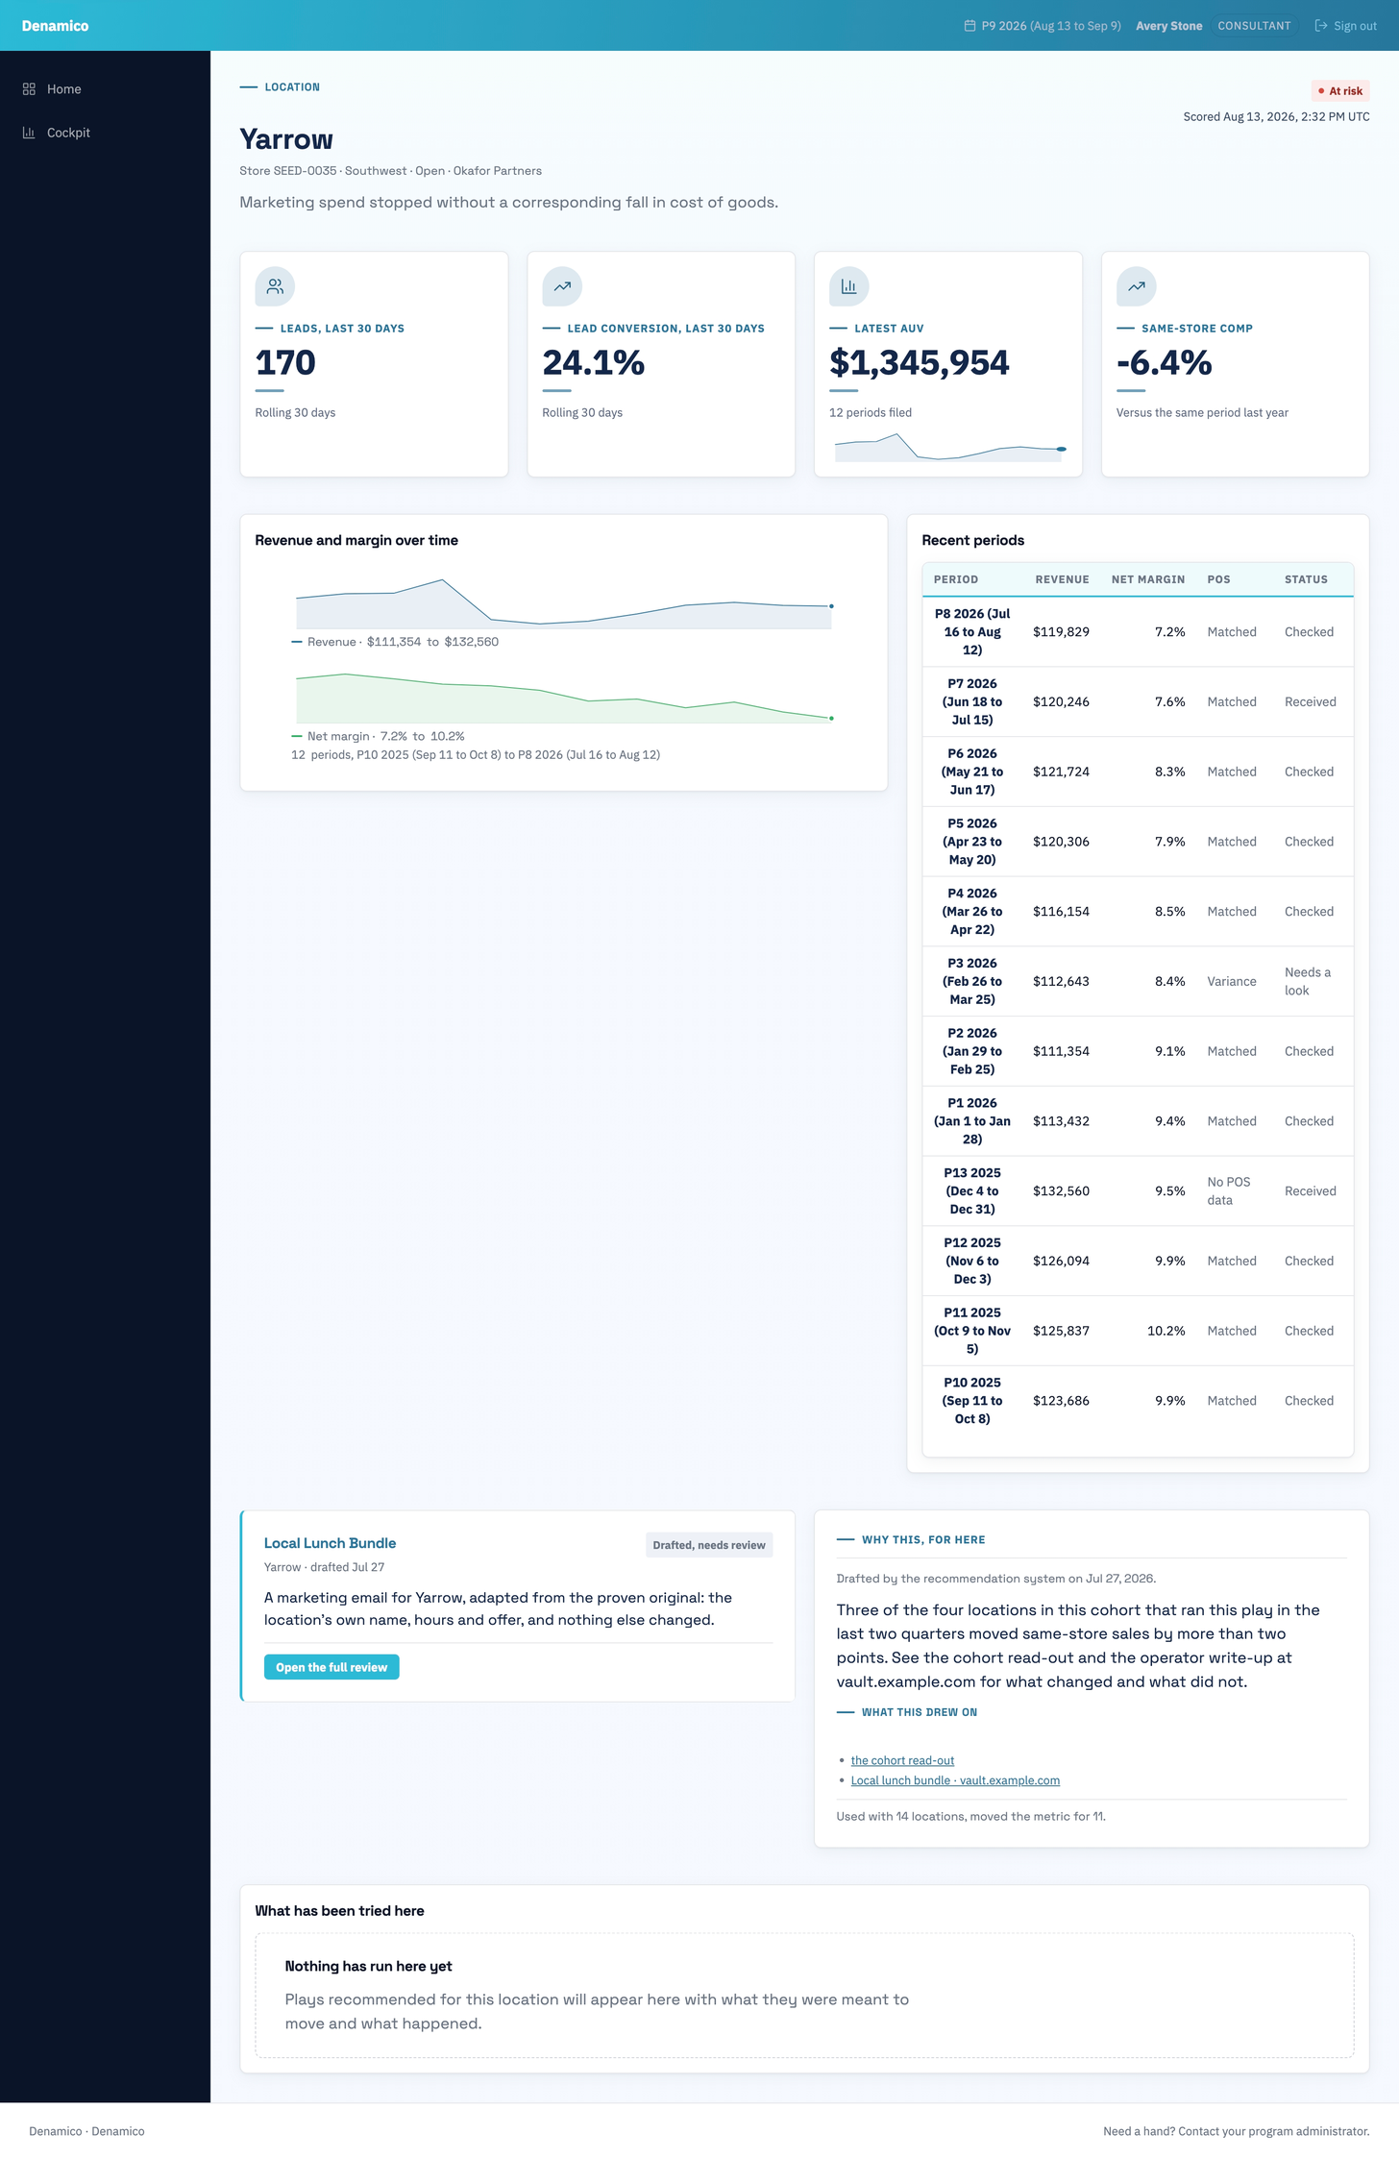Click the Period column header
The image size is (1399, 2158).
956,579
